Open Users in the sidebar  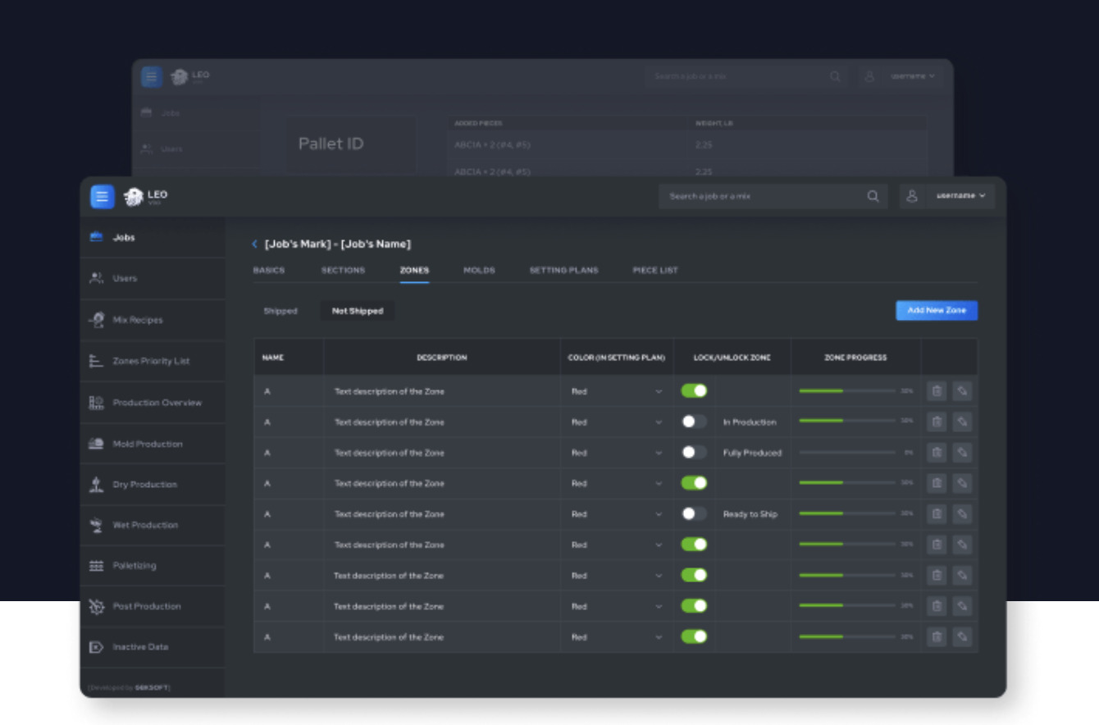[153, 279]
